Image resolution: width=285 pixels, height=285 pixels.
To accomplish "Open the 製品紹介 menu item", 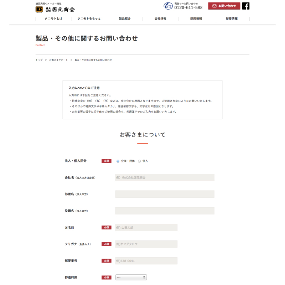I will click(x=125, y=19).
